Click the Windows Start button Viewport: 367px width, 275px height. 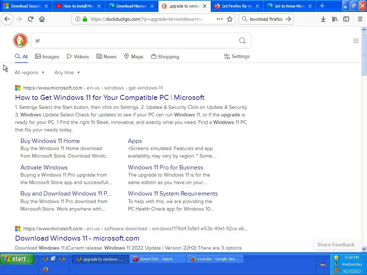17,259
